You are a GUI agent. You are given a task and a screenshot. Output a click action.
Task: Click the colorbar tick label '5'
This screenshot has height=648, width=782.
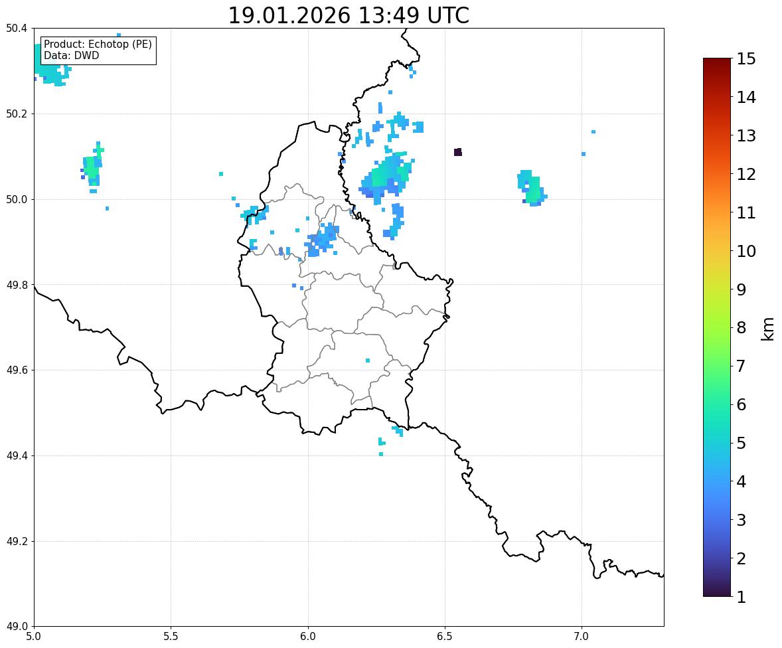point(742,443)
